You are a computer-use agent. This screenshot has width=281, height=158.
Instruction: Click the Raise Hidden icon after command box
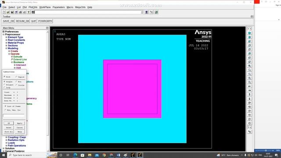[147, 12]
